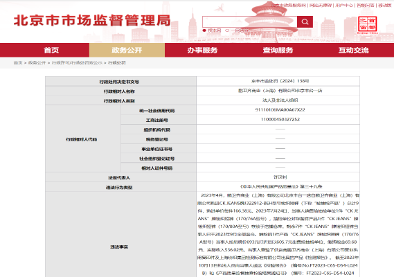Image resolution: width=394 pixels, height=277 pixels.
Task: Click the 行政处罚 breadcrumb item
Action: pyautogui.click(x=116, y=62)
